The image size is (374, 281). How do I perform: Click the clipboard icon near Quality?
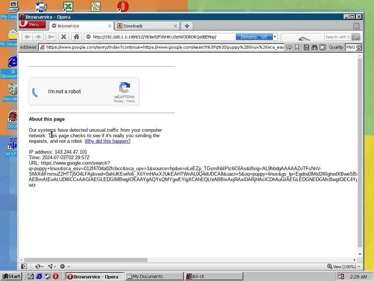tap(323, 47)
